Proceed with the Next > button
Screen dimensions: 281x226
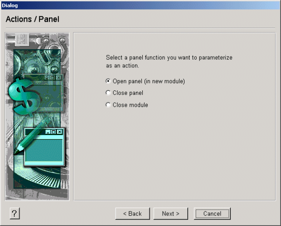(x=170, y=213)
